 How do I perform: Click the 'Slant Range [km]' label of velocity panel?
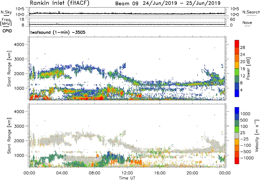pyautogui.click(x=9, y=135)
